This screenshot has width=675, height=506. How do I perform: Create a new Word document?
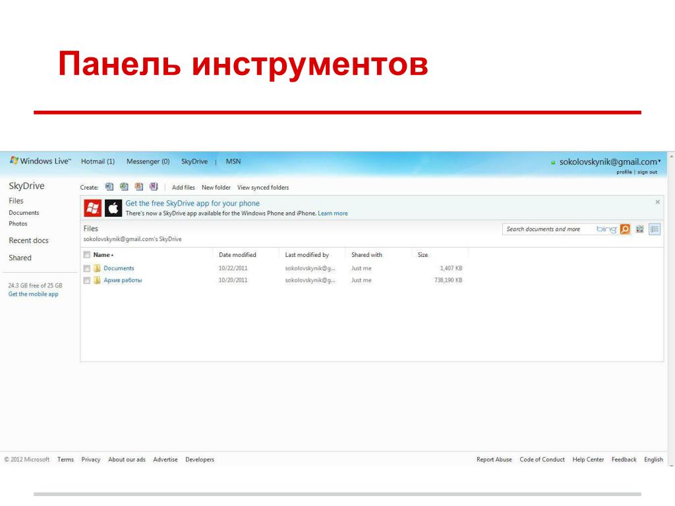109,186
